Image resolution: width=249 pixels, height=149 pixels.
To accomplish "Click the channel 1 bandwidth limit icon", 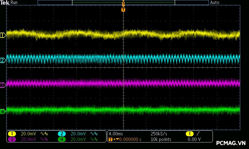I will coord(44,134).
